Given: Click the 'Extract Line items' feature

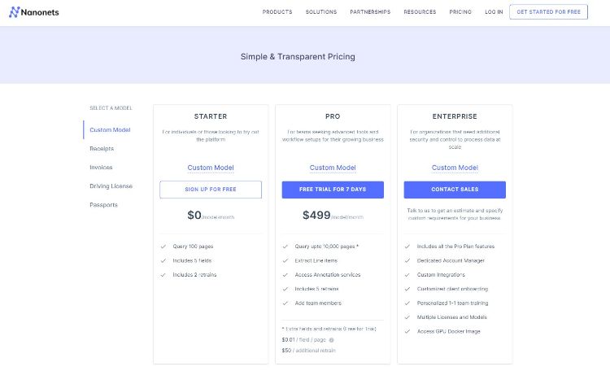Looking at the screenshot, I should tap(316, 260).
